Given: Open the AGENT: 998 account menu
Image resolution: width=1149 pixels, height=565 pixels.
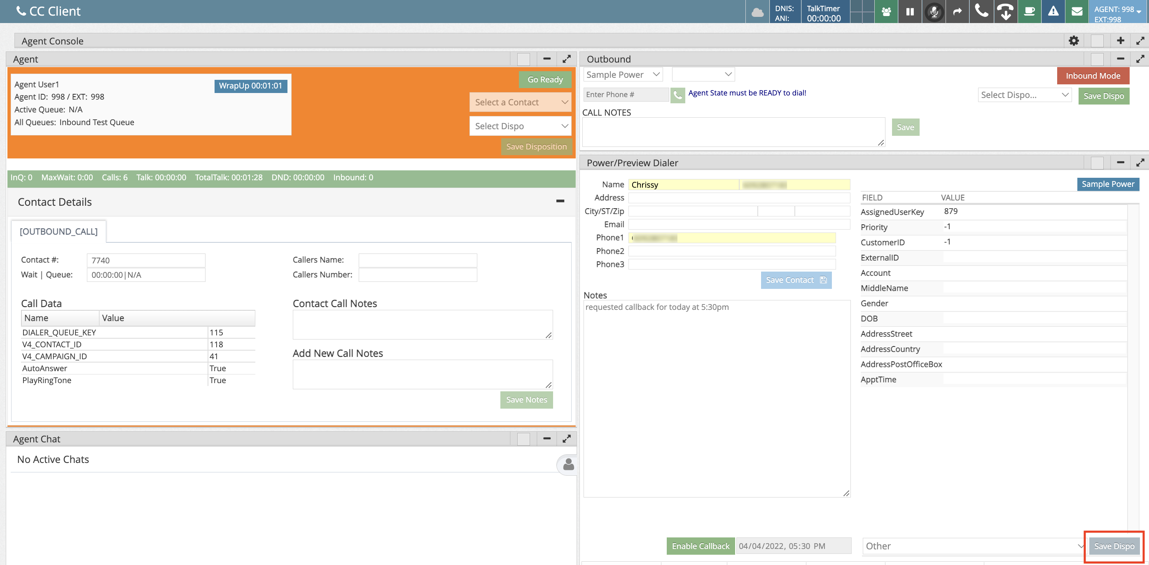Looking at the screenshot, I should pos(1118,14).
